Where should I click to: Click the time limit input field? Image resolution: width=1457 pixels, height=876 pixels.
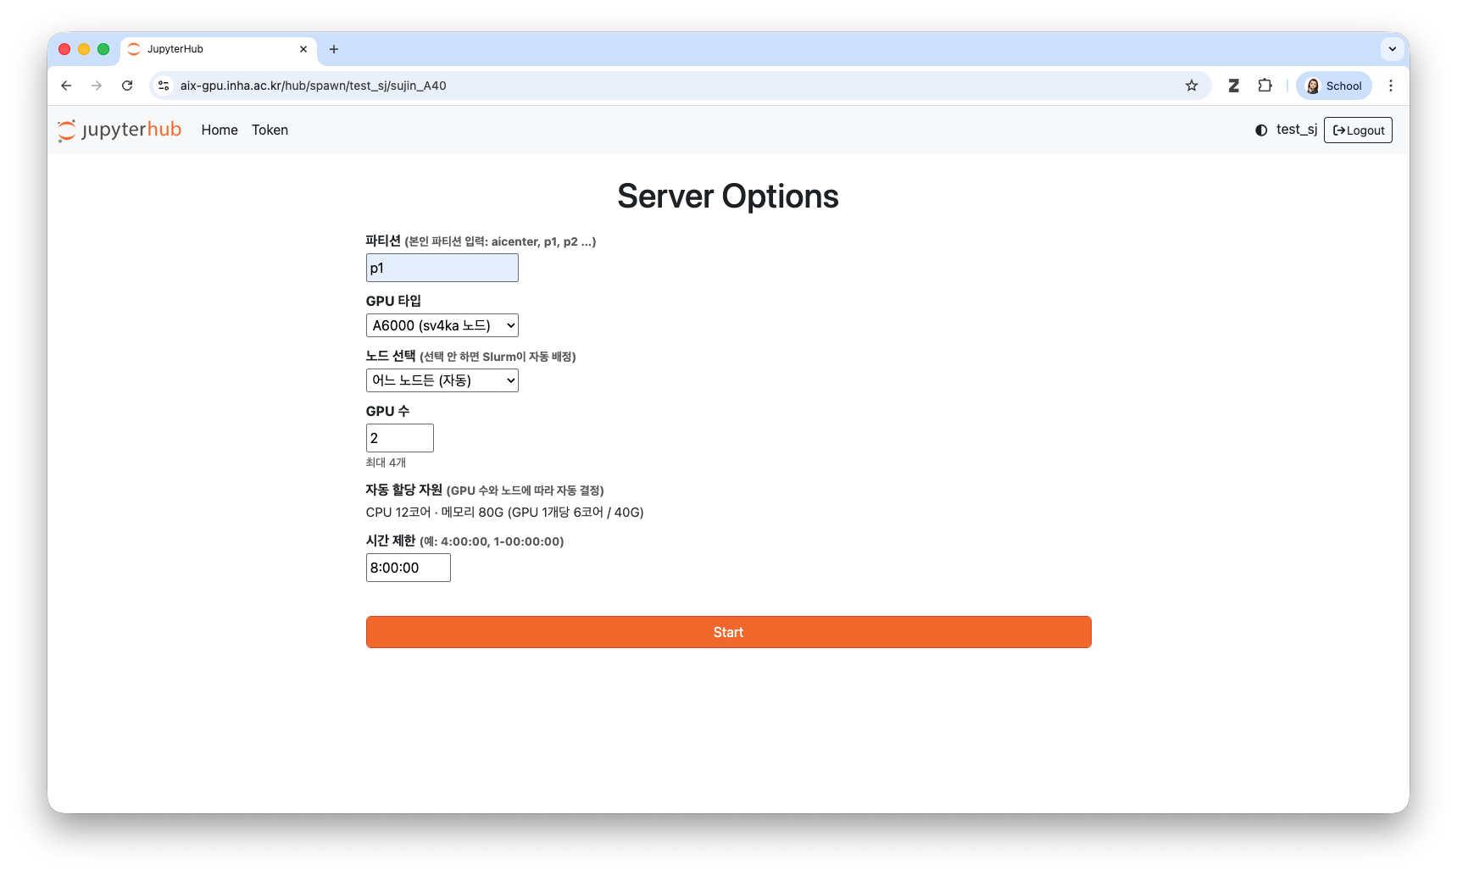pyautogui.click(x=409, y=568)
